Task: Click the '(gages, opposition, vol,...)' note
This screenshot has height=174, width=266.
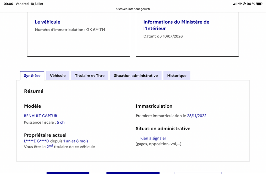Action: click(x=159, y=144)
